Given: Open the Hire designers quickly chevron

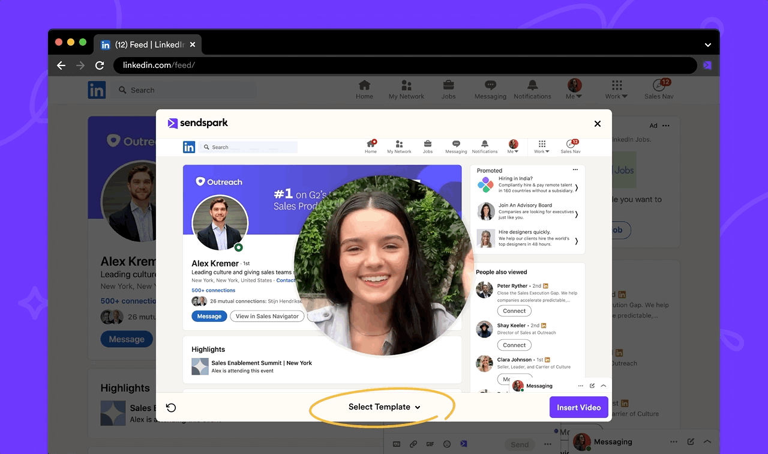Looking at the screenshot, I should pyautogui.click(x=577, y=241).
